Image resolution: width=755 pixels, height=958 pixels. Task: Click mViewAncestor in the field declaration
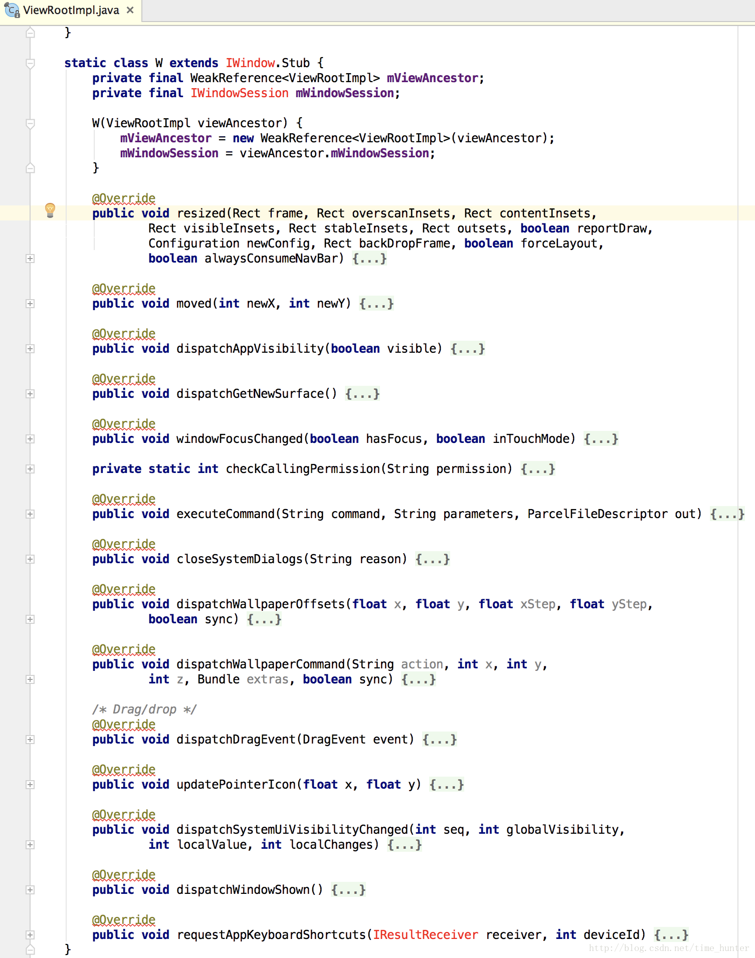point(433,78)
